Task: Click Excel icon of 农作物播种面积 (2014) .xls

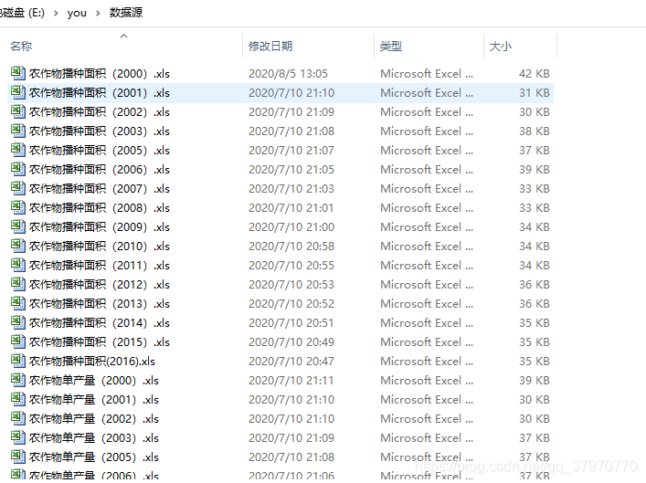Action: (x=17, y=322)
